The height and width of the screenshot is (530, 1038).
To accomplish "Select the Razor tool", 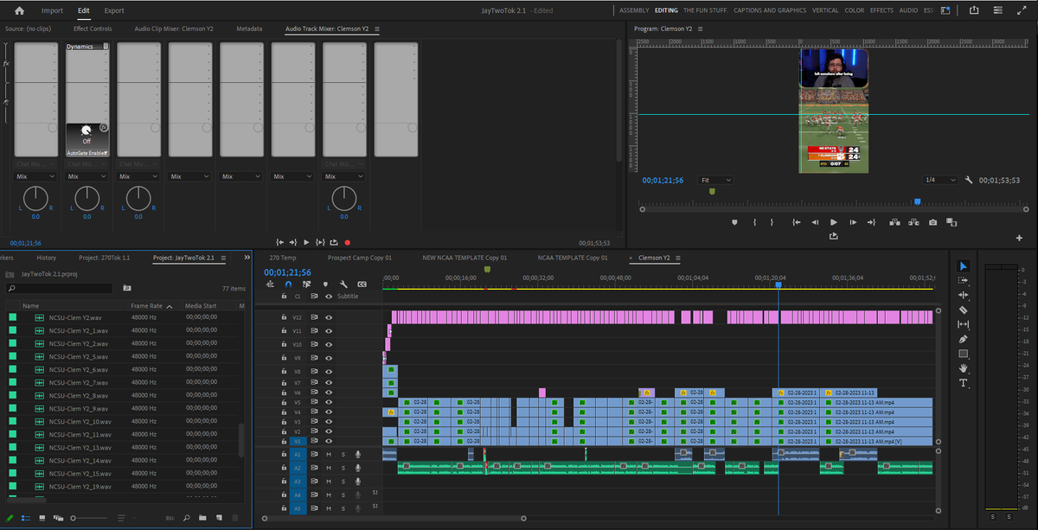I will tap(964, 310).
